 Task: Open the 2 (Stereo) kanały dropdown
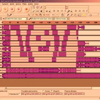(61, 19)
